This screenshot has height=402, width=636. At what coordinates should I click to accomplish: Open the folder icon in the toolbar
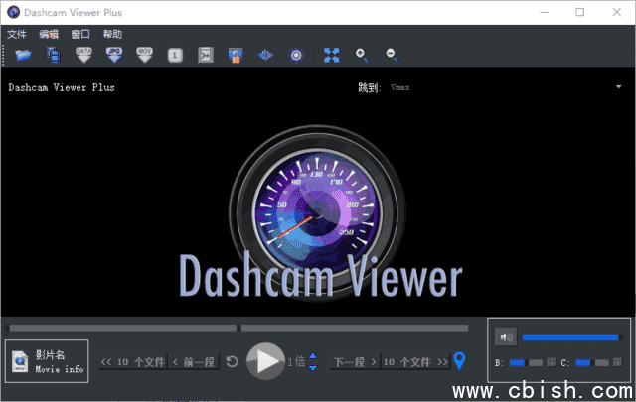coord(23,55)
